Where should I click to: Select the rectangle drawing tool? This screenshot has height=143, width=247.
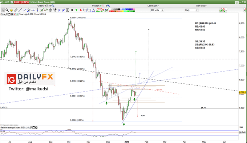[x=89, y=10]
